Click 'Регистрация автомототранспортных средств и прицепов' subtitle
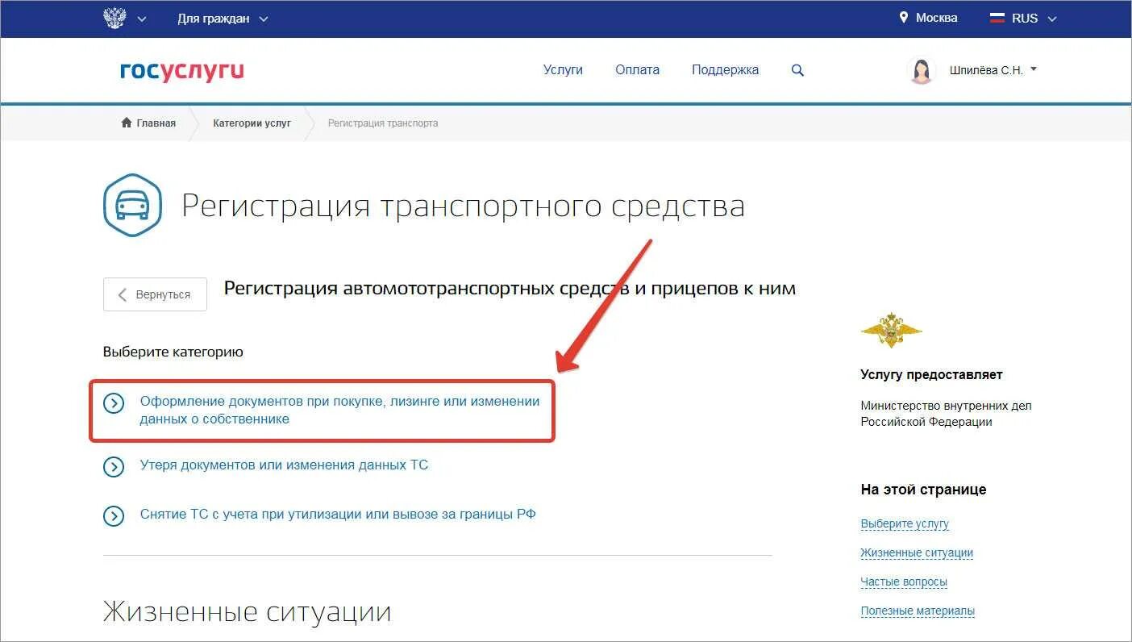The width and height of the screenshot is (1132, 642). click(x=510, y=289)
